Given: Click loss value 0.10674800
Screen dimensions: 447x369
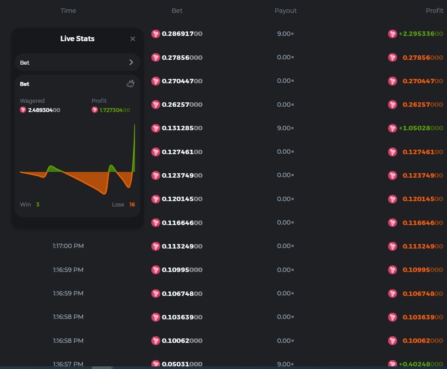Looking at the screenshot, I should click(423, 293).
